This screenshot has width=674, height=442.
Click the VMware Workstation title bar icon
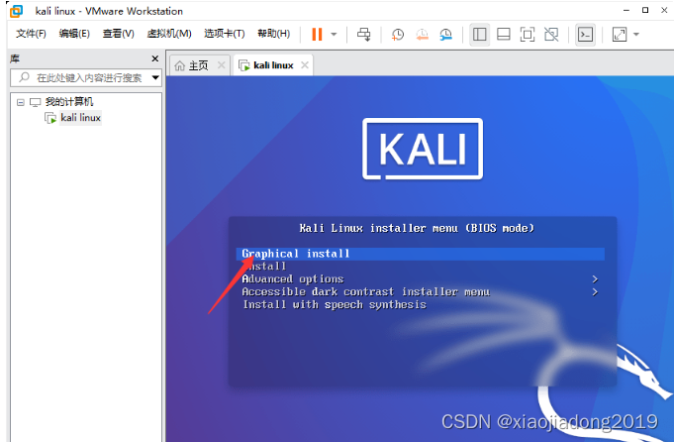[x=17, y=11]
